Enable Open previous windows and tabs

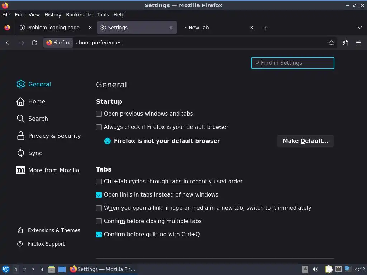point(99,114)
